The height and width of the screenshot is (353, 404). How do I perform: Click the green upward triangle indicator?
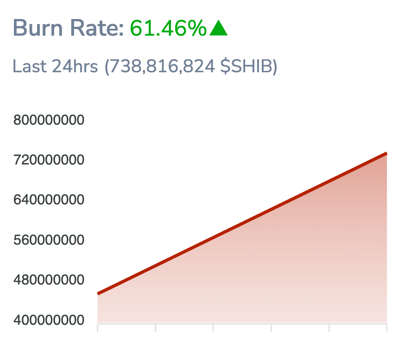(218, 29)
